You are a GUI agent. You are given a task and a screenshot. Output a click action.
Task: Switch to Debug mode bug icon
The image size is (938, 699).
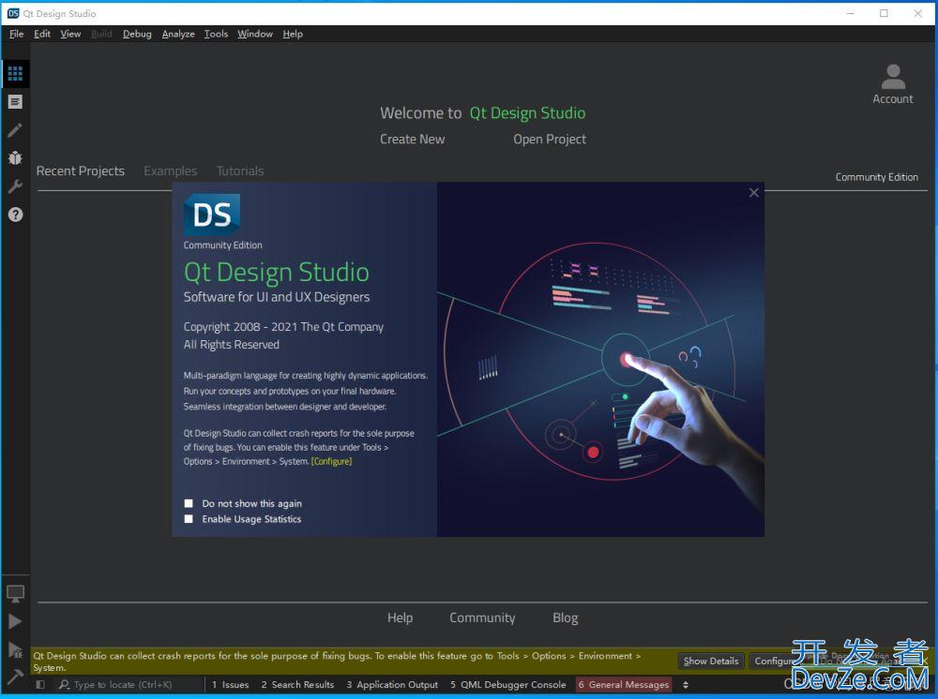click(15, 157)
